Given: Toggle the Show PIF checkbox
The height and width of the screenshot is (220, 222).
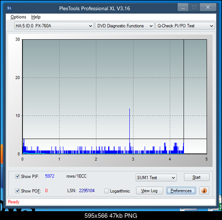Looking at the screenshot, I should (17, 176).
